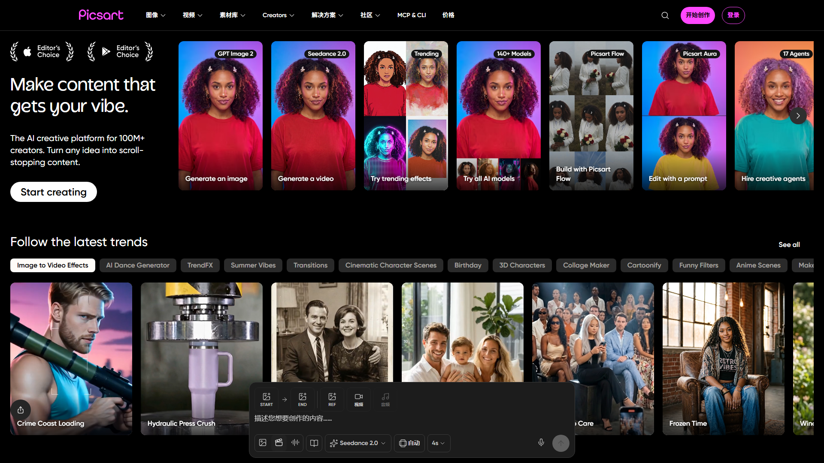This screenshot has height=463, width=824.
Task: Select the Funny Filters tab
Action: coord(699,265)
